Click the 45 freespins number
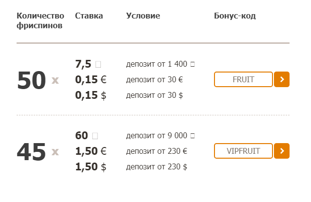This screenshot has height=202, width=311. tap(32, 152)
